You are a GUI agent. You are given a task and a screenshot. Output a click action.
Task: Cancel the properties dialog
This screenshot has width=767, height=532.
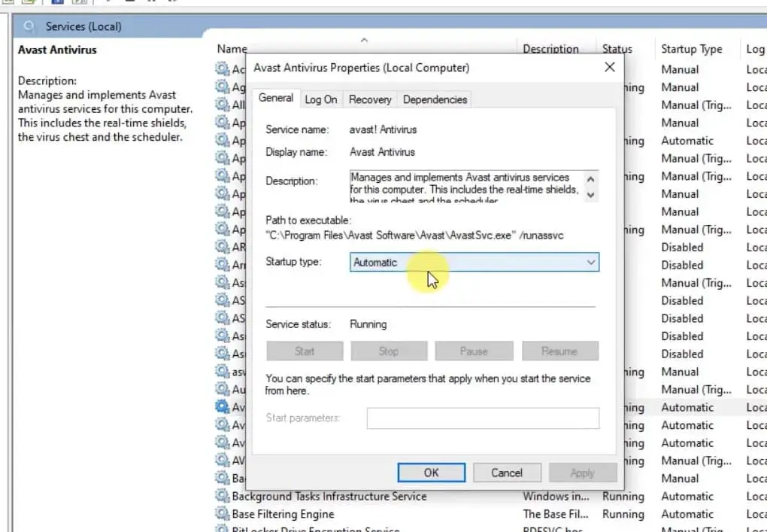pos(506,473)
